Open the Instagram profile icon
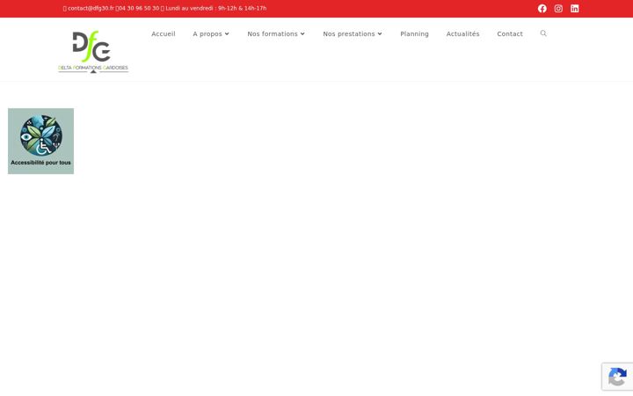 pyautogui.click(x=558, y=9)
